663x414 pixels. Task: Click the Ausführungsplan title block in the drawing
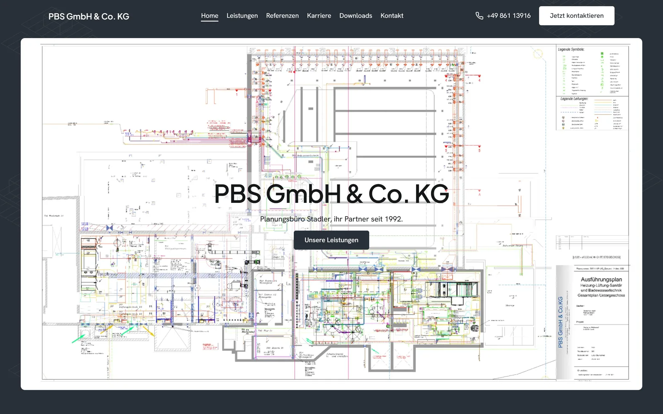601,287
